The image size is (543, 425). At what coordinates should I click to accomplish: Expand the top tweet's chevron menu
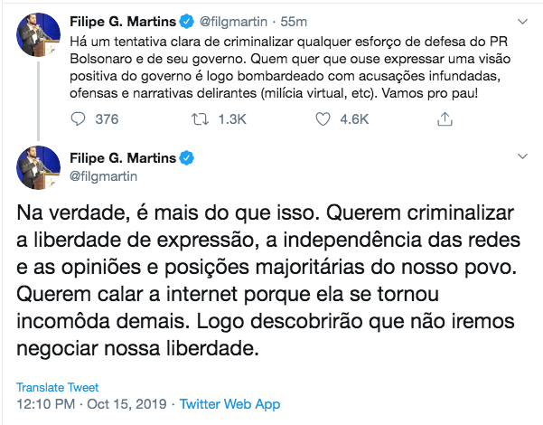(x=519, y=20)
